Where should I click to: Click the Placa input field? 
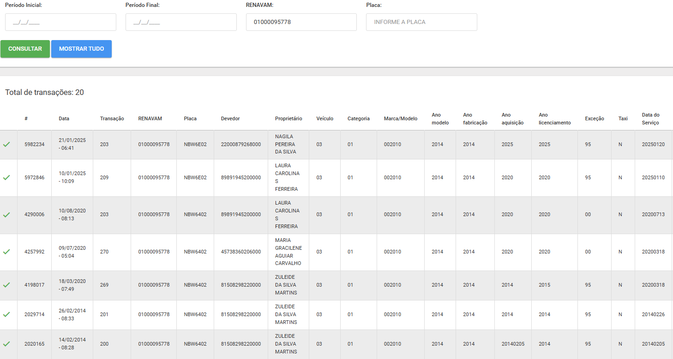point(421,22)
